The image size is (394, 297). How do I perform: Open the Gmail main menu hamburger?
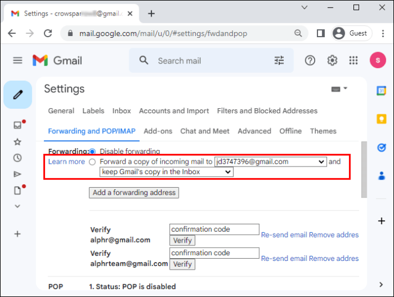point(18,60)
